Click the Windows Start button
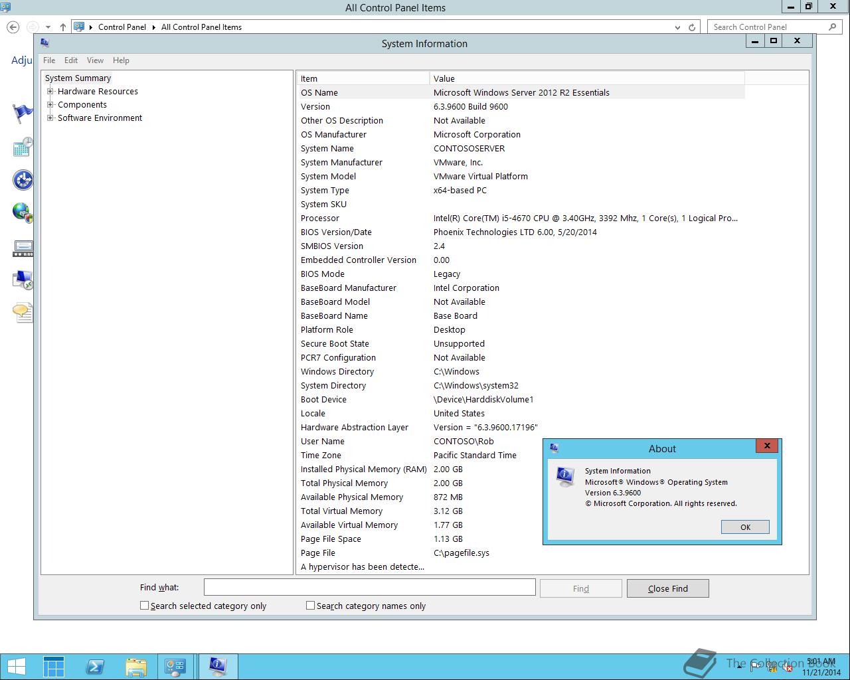 [17, 667]
